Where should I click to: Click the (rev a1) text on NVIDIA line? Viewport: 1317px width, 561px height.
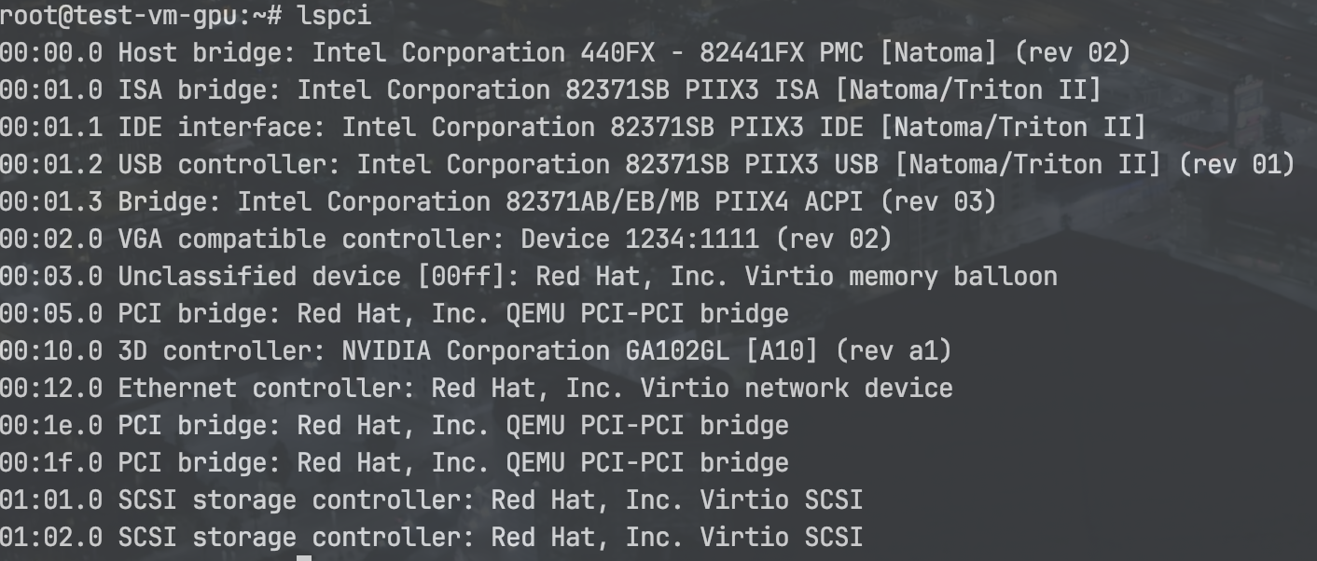pos(894,350)
